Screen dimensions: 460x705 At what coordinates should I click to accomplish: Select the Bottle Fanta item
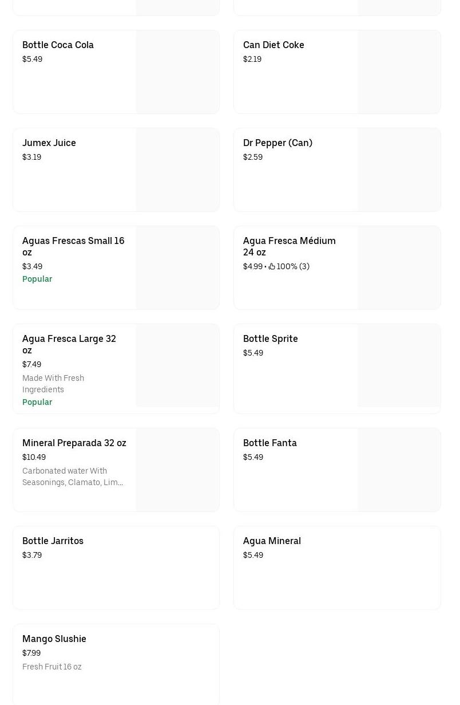[x=269, y=443]
